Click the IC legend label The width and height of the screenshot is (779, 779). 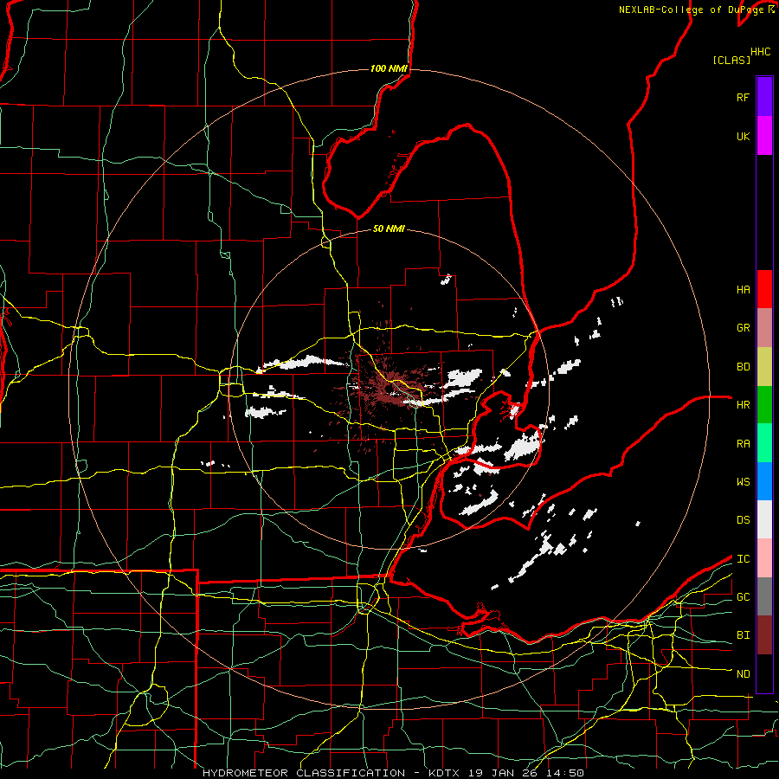pos(744,559)
